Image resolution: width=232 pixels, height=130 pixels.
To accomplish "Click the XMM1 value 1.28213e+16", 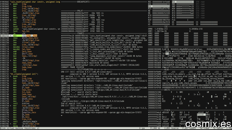I will pyautogui.click(x=161, y=31).
